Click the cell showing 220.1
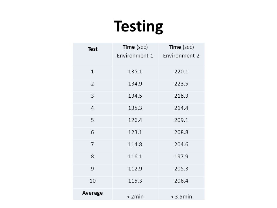This screenshot has width=277, height=208. point(181,73)
